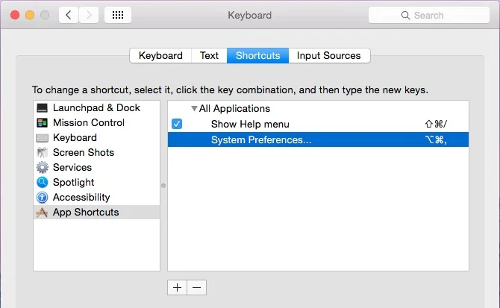Select App Shortcuts category
This screenshot has height=308, width=500.
tap(96, 212)
